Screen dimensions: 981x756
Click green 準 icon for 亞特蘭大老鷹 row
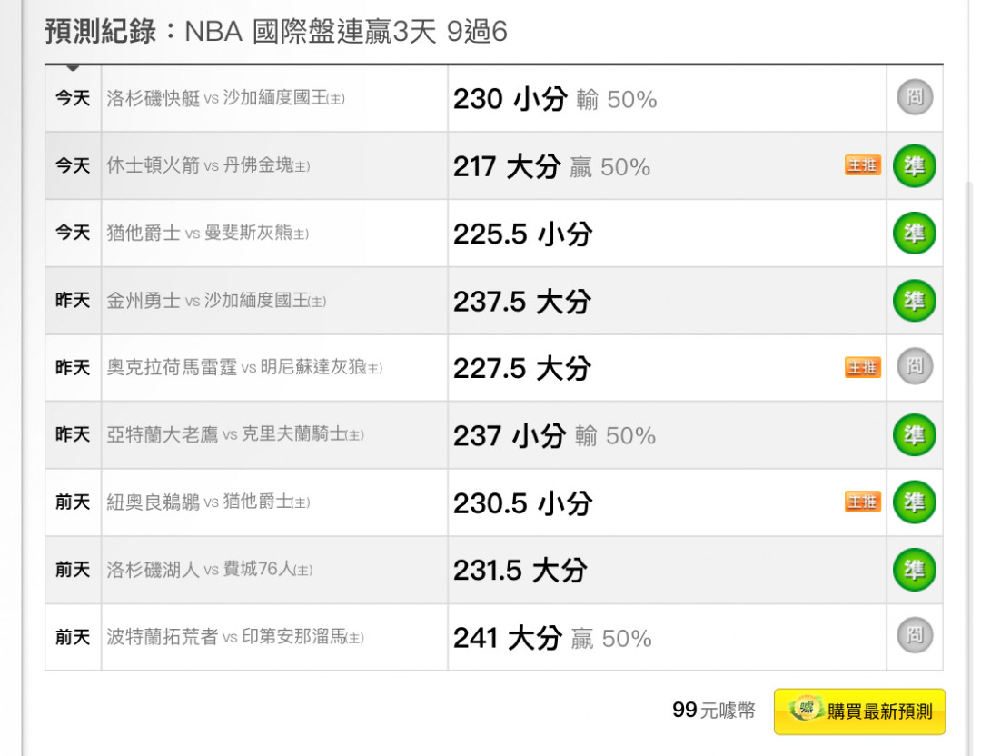coord(915,435)
